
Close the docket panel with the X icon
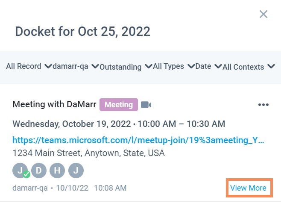tap(263, 14)
